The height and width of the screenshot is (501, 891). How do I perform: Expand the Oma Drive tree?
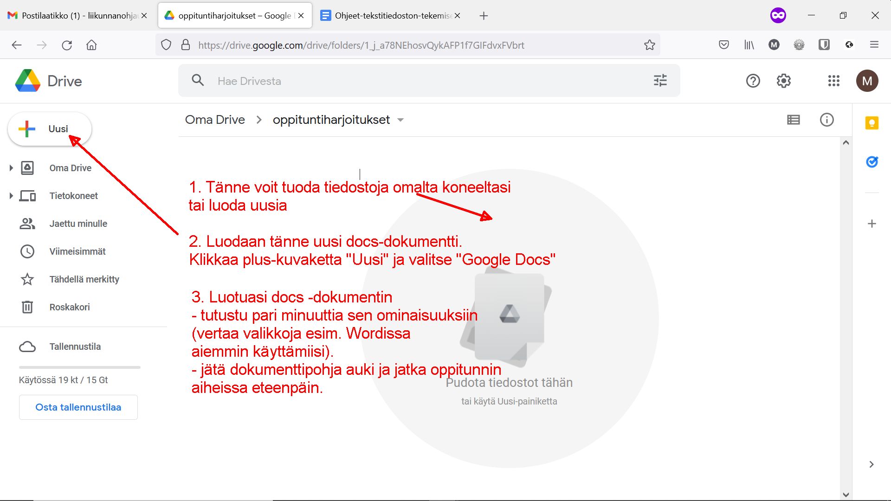click(x=11, y=168)
